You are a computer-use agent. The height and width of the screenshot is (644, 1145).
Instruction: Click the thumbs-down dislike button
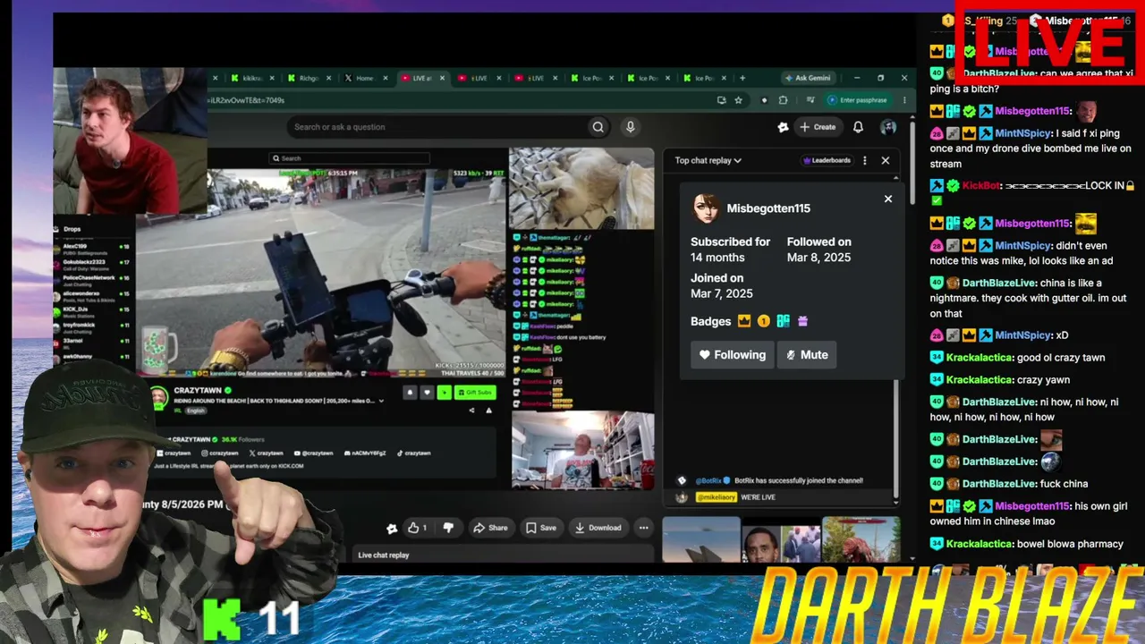(x=448, y=528)
